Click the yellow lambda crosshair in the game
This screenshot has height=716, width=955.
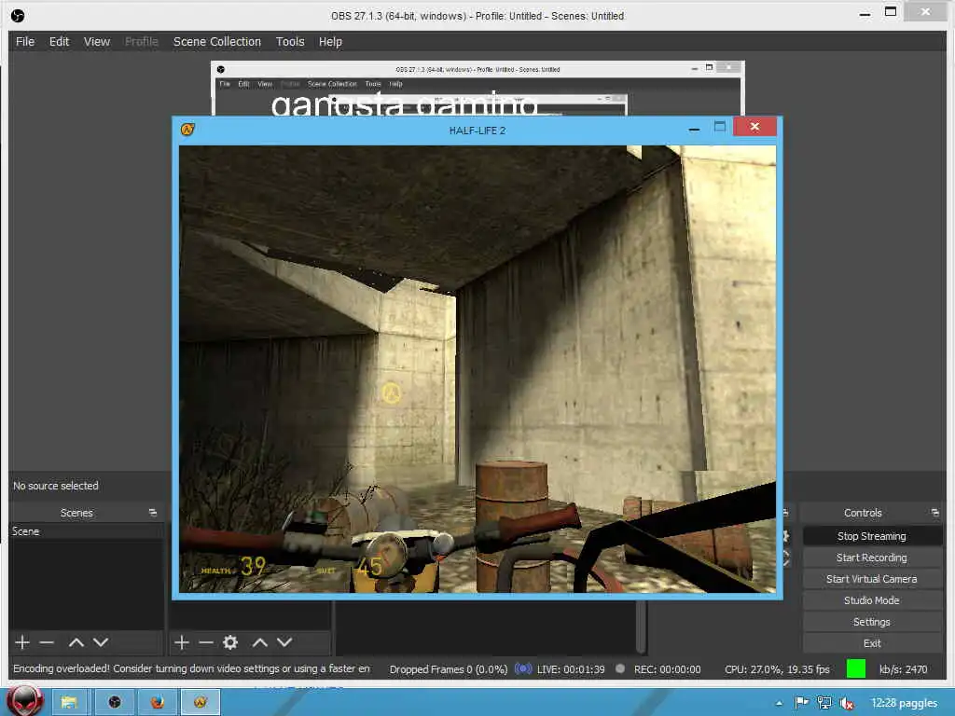[391, 392]
